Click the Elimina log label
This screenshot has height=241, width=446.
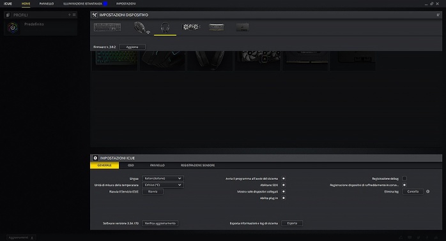(392, 192)
